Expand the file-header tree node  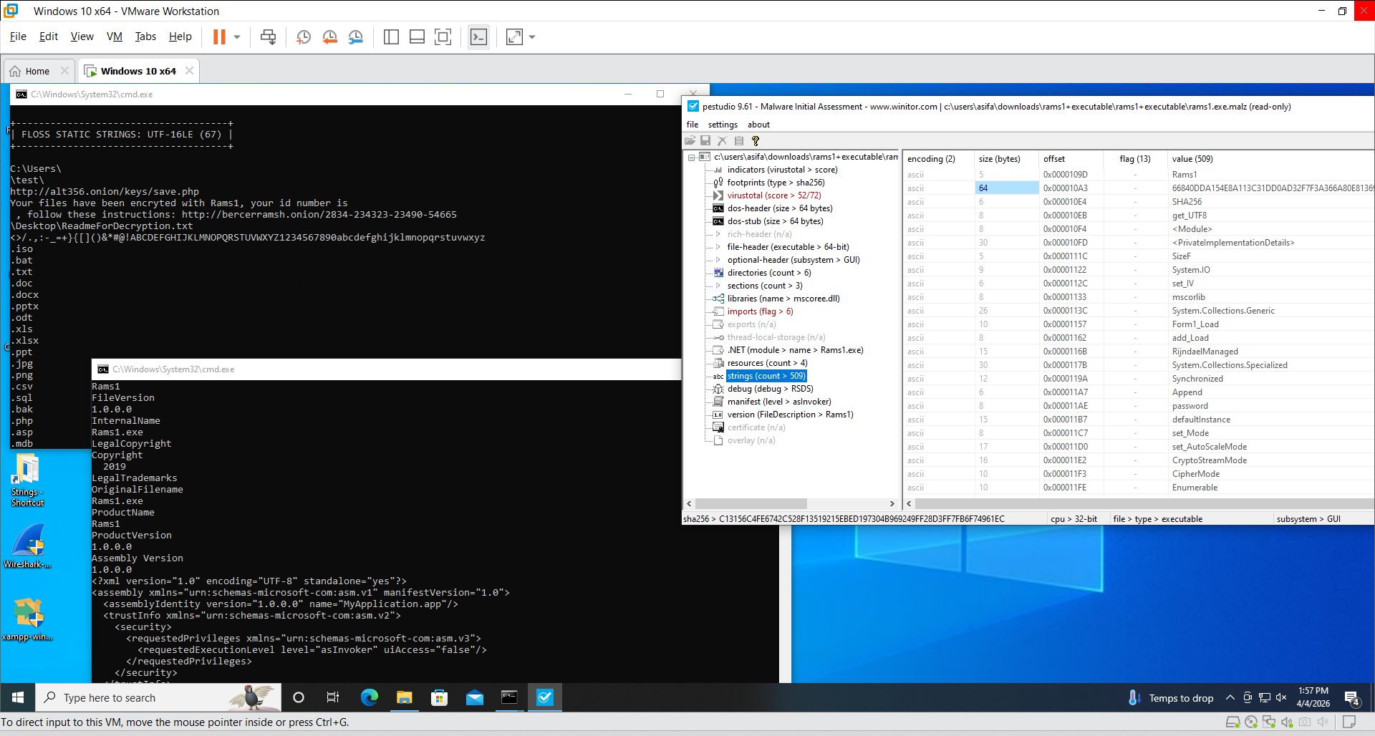click(718, 247)
